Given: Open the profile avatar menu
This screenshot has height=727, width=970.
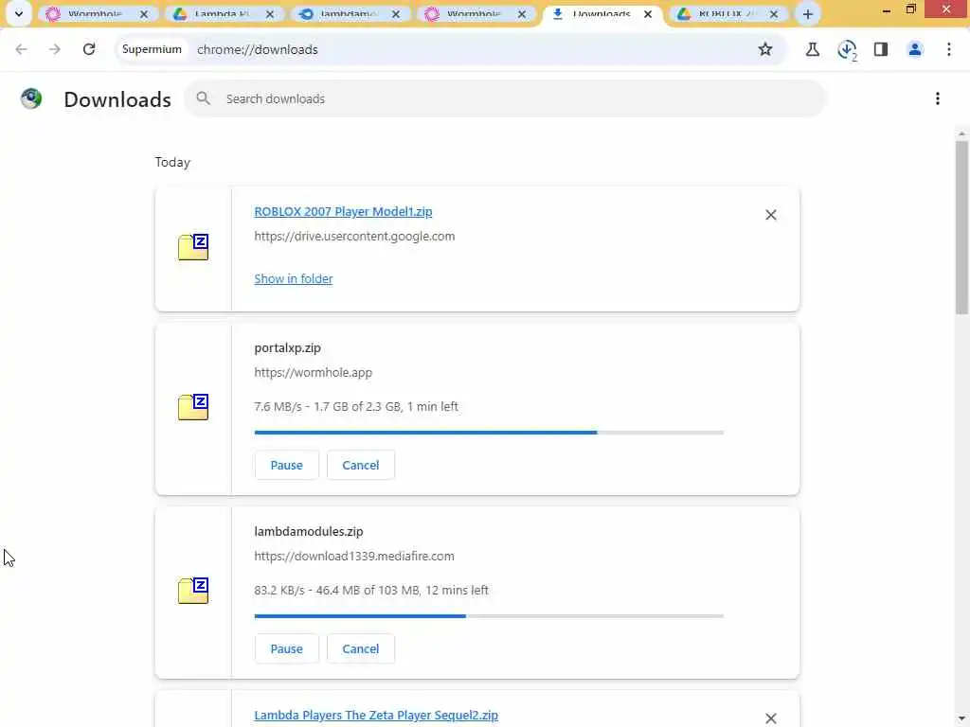Looking at the screenshot, I should (x=915, y=49).
